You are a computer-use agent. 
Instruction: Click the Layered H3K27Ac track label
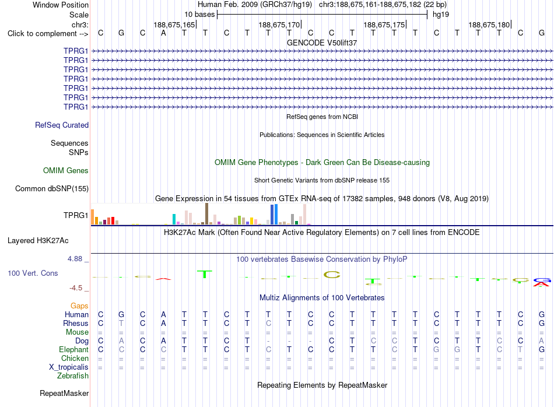pos(38,241)
